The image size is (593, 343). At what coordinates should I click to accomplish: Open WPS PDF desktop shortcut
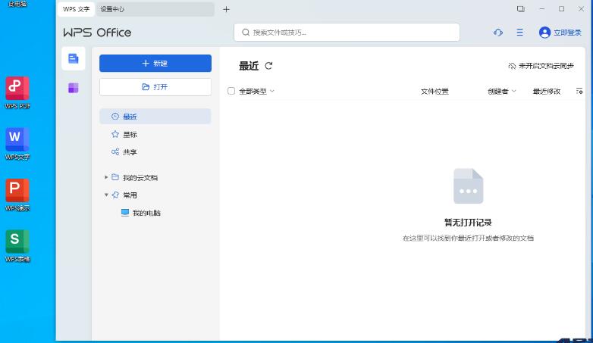(x=17, y=92)
